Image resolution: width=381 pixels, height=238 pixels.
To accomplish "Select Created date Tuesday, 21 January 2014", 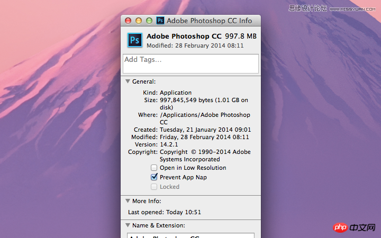I will (205, 130).
